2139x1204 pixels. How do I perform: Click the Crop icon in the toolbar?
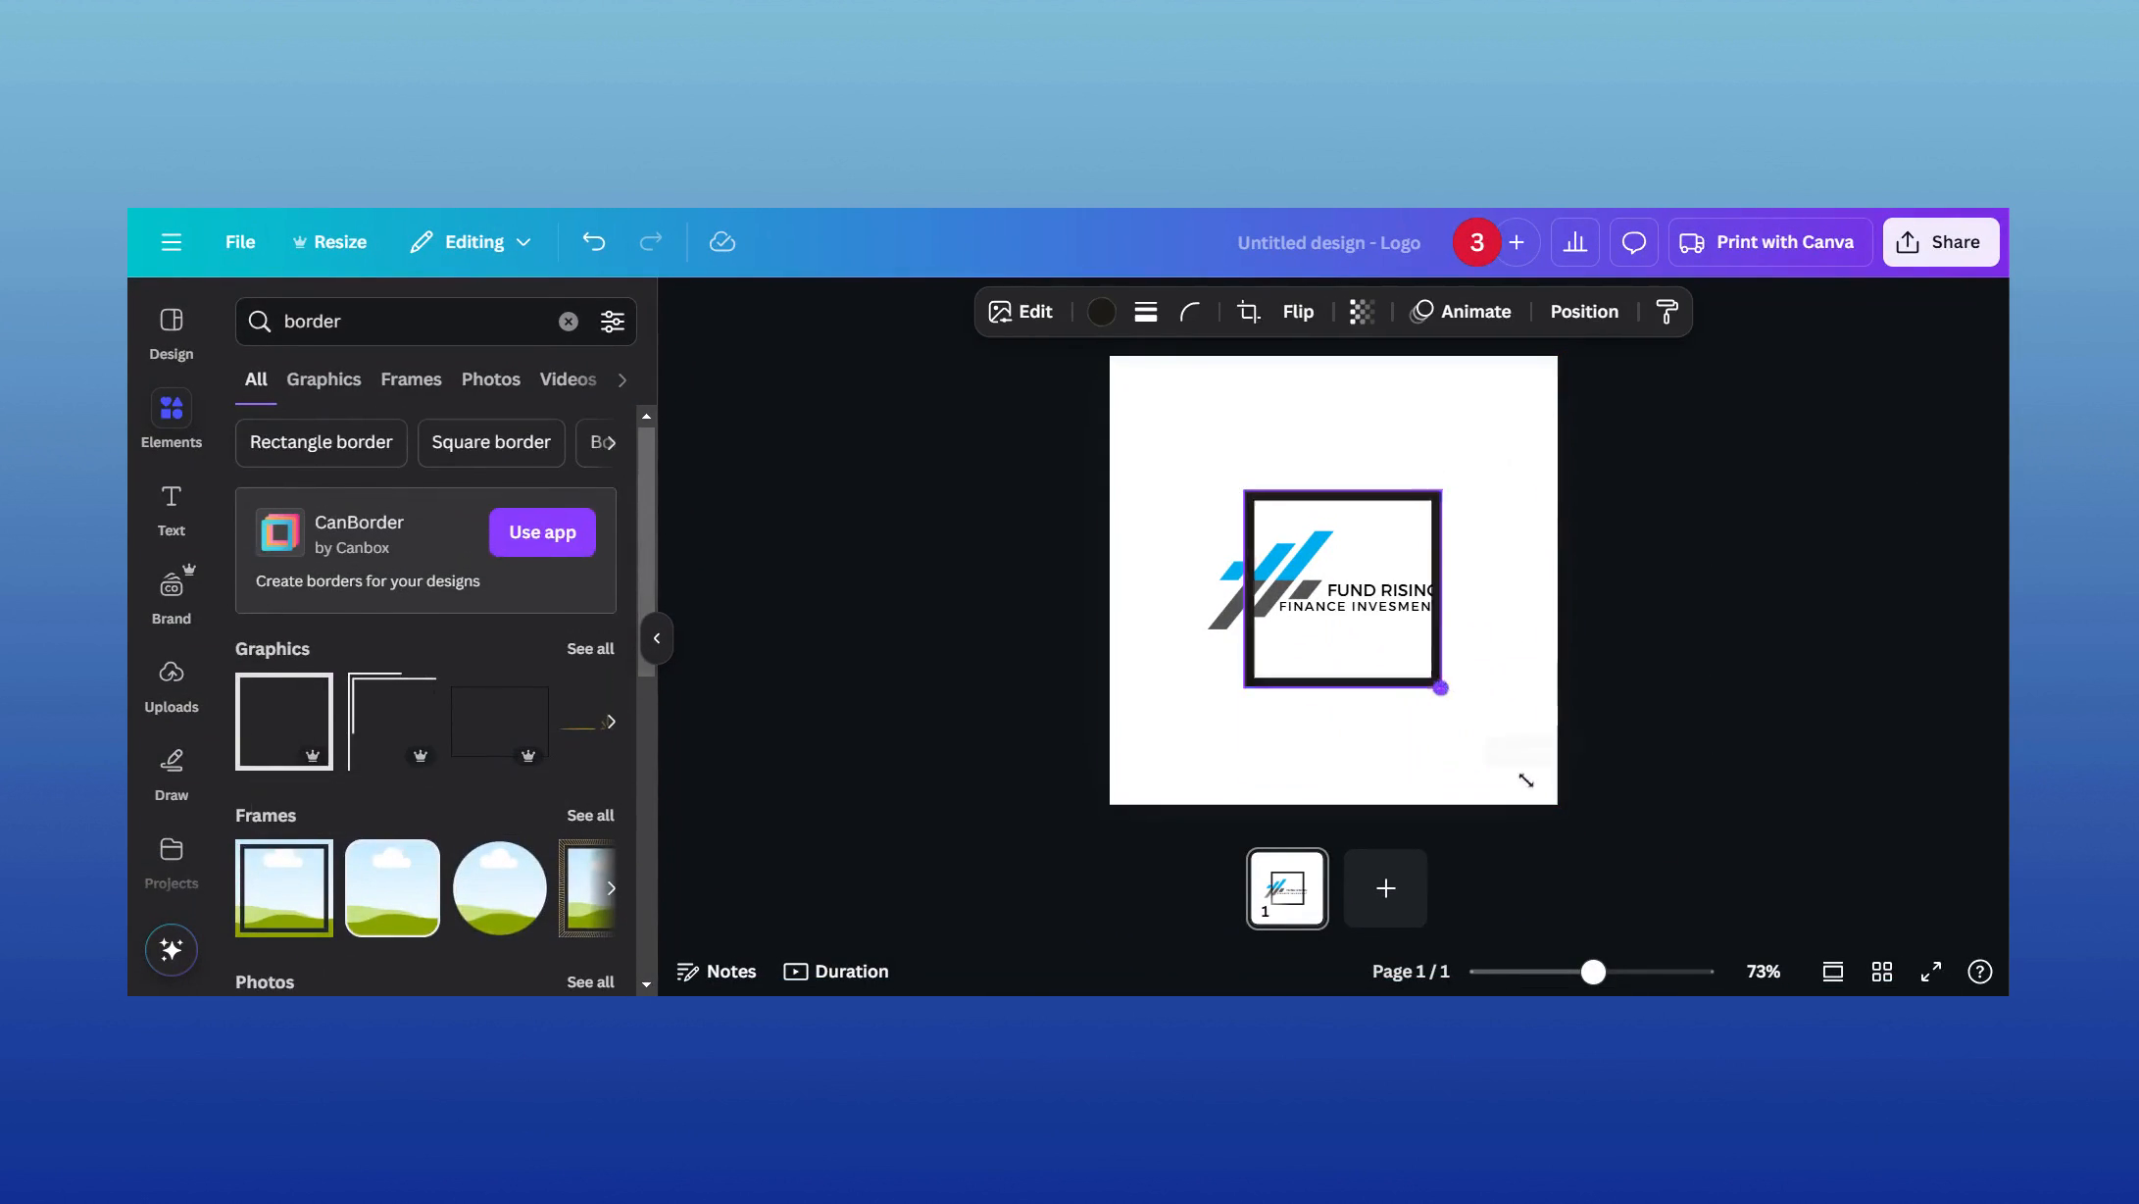[1247, 311]
